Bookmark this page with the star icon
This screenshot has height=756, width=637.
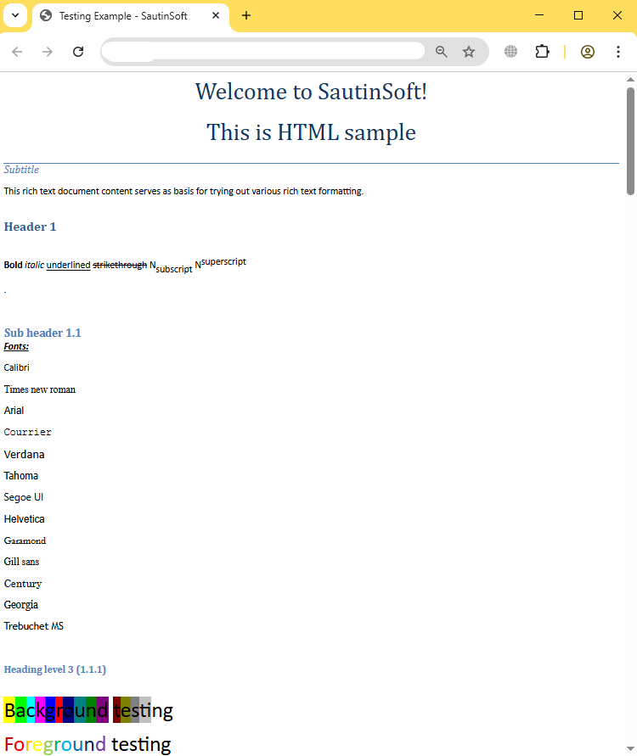tap(469, 52)
